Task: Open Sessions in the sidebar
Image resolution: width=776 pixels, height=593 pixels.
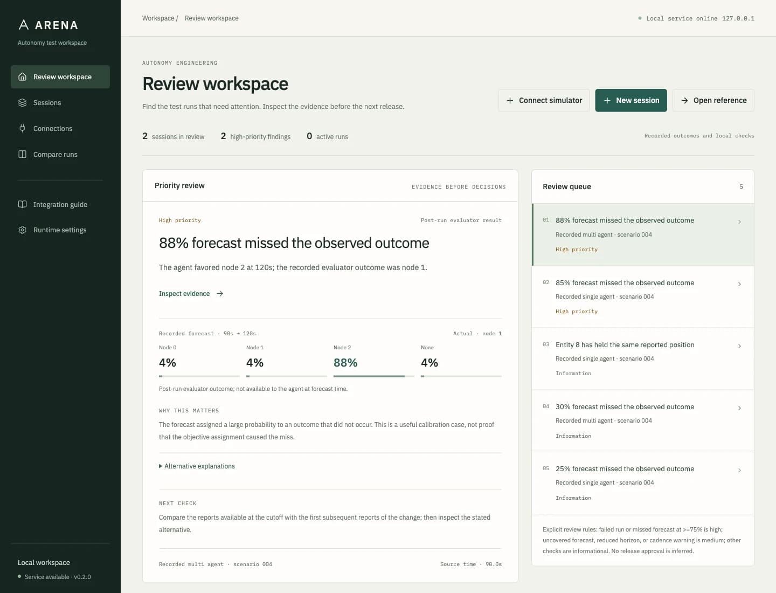Action: coord(60,102)
